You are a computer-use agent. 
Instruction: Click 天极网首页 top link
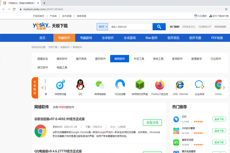tap(39, 16)
